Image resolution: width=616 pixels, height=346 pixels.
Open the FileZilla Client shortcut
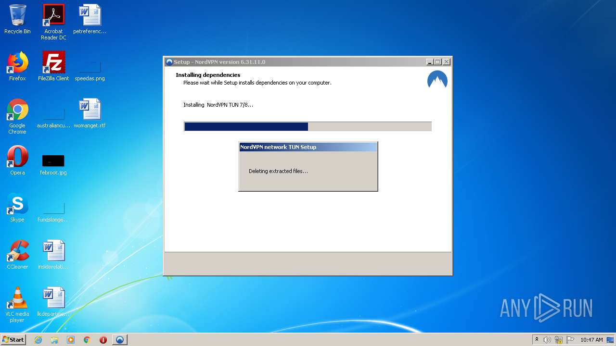point(53,67)
